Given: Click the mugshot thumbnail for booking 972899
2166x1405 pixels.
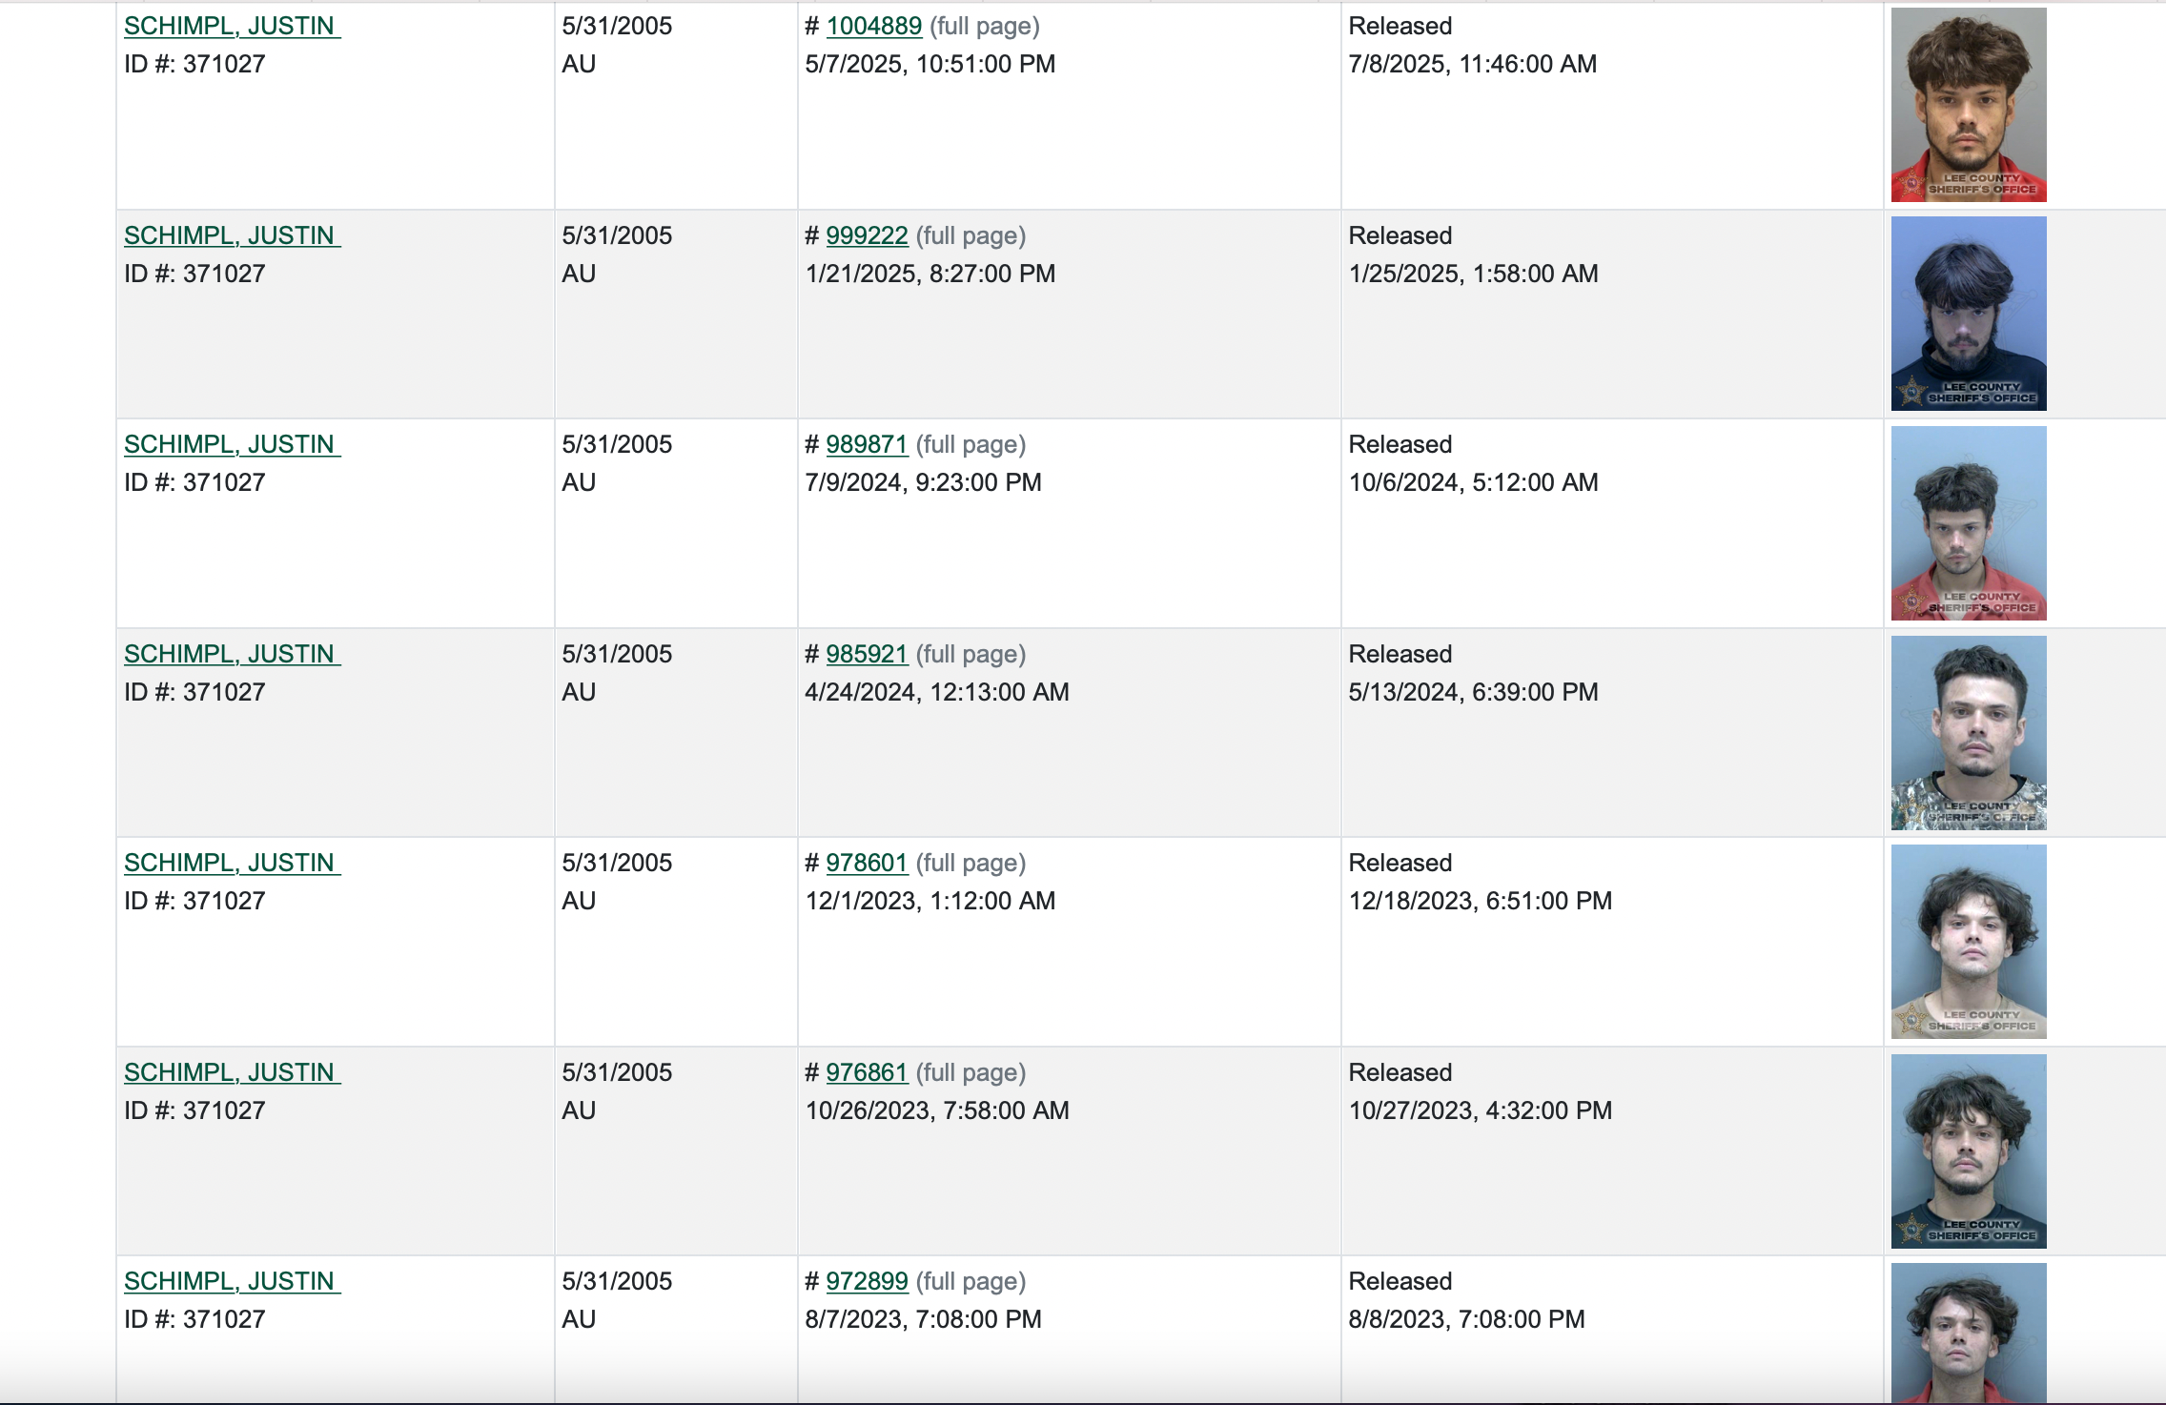Looking at the screenshot, I should point(1969,1334).
